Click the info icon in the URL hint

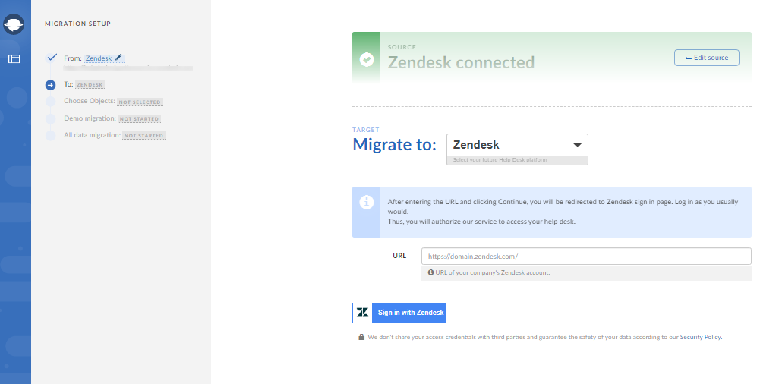click(x=430, y=272)
